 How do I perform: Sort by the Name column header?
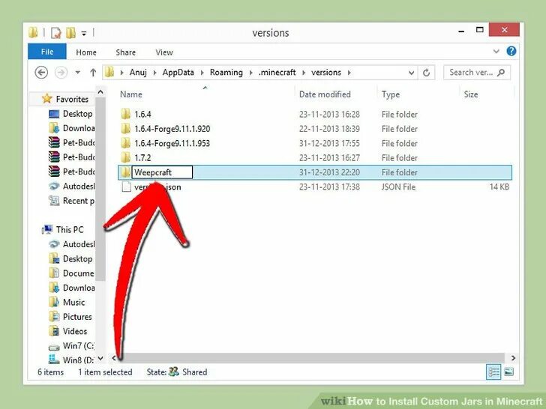click(x=131, y=94)
